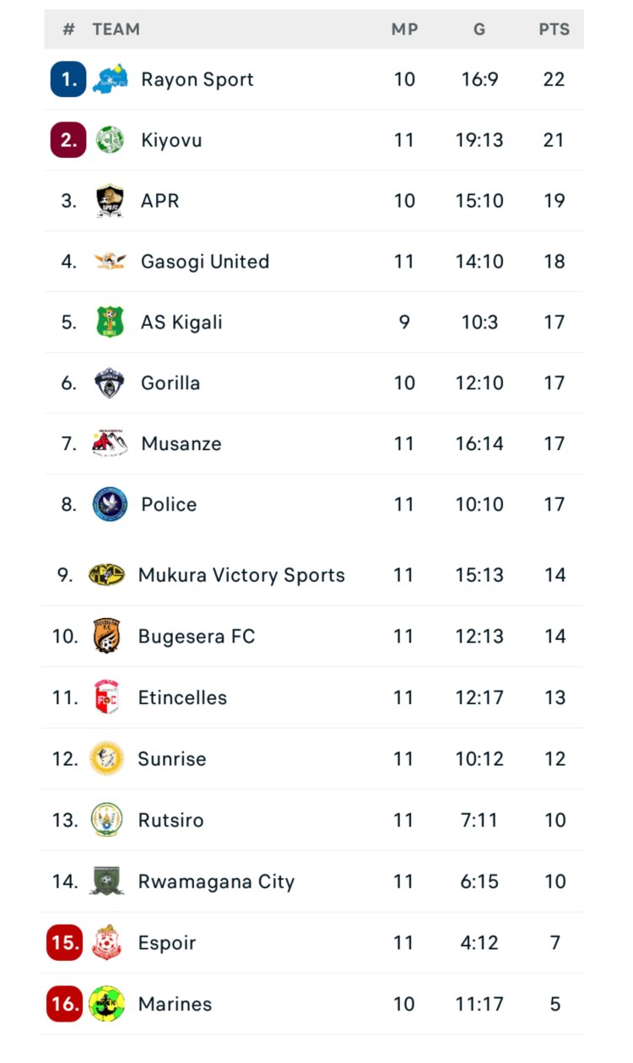
Task: Click the Marines team logo
Action: tap(107, 1004)
